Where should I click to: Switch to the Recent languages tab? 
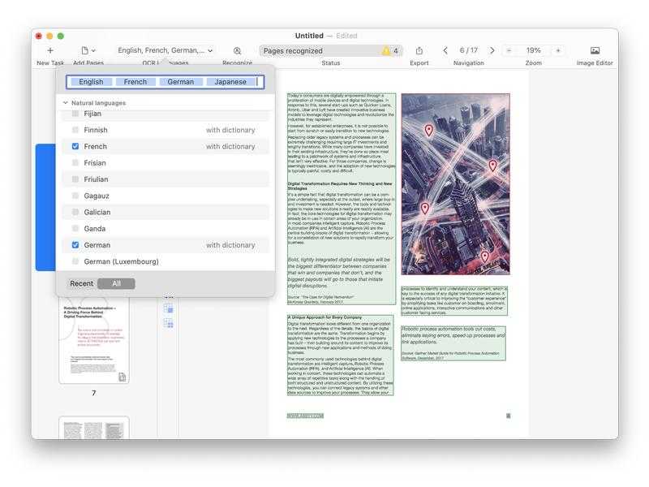pos(82,283)
